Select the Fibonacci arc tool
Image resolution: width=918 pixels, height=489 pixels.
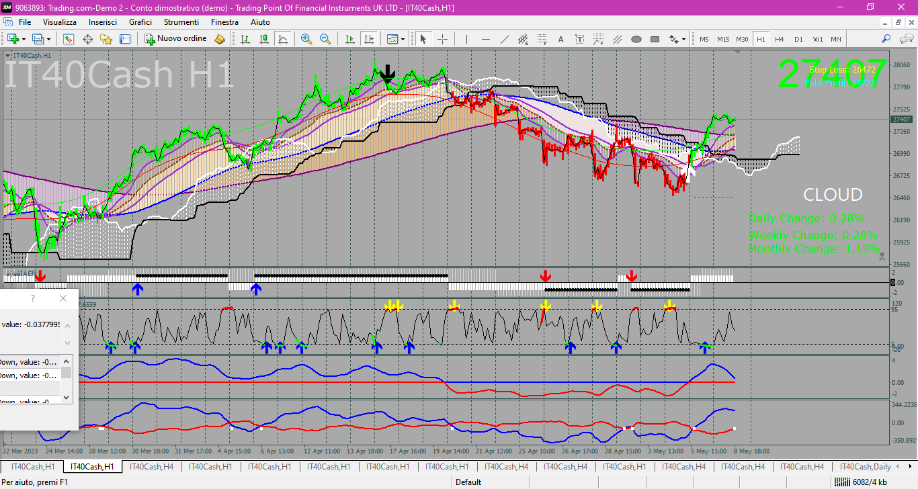[x=598, y=39]
